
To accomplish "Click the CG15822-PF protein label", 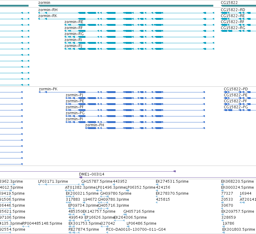I will tap(235, 101).
